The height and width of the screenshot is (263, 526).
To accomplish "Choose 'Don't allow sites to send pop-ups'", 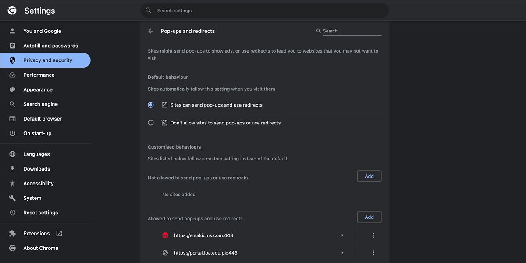I will point(150,122).
